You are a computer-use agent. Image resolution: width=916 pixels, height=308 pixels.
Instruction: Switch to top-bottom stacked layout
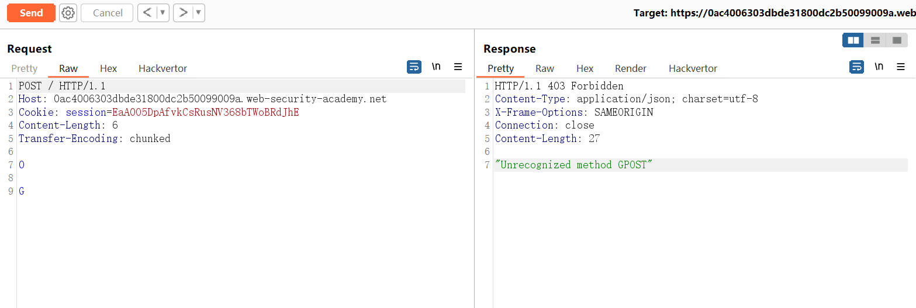[875, 40]
